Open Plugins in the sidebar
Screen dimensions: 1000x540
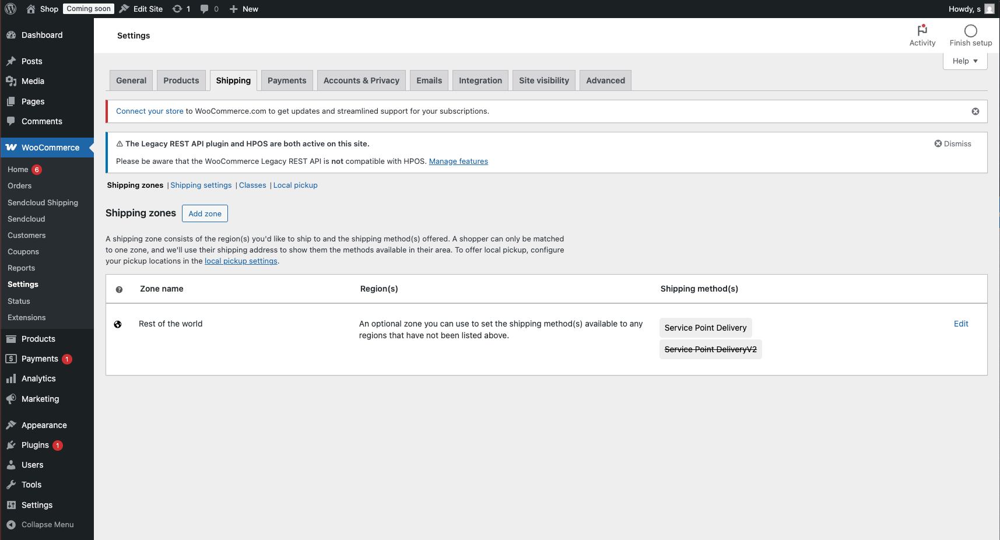tap(35, 445)
